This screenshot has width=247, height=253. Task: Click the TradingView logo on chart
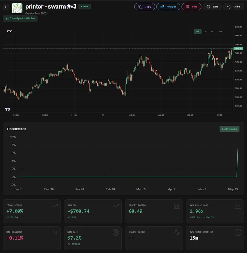7,109
